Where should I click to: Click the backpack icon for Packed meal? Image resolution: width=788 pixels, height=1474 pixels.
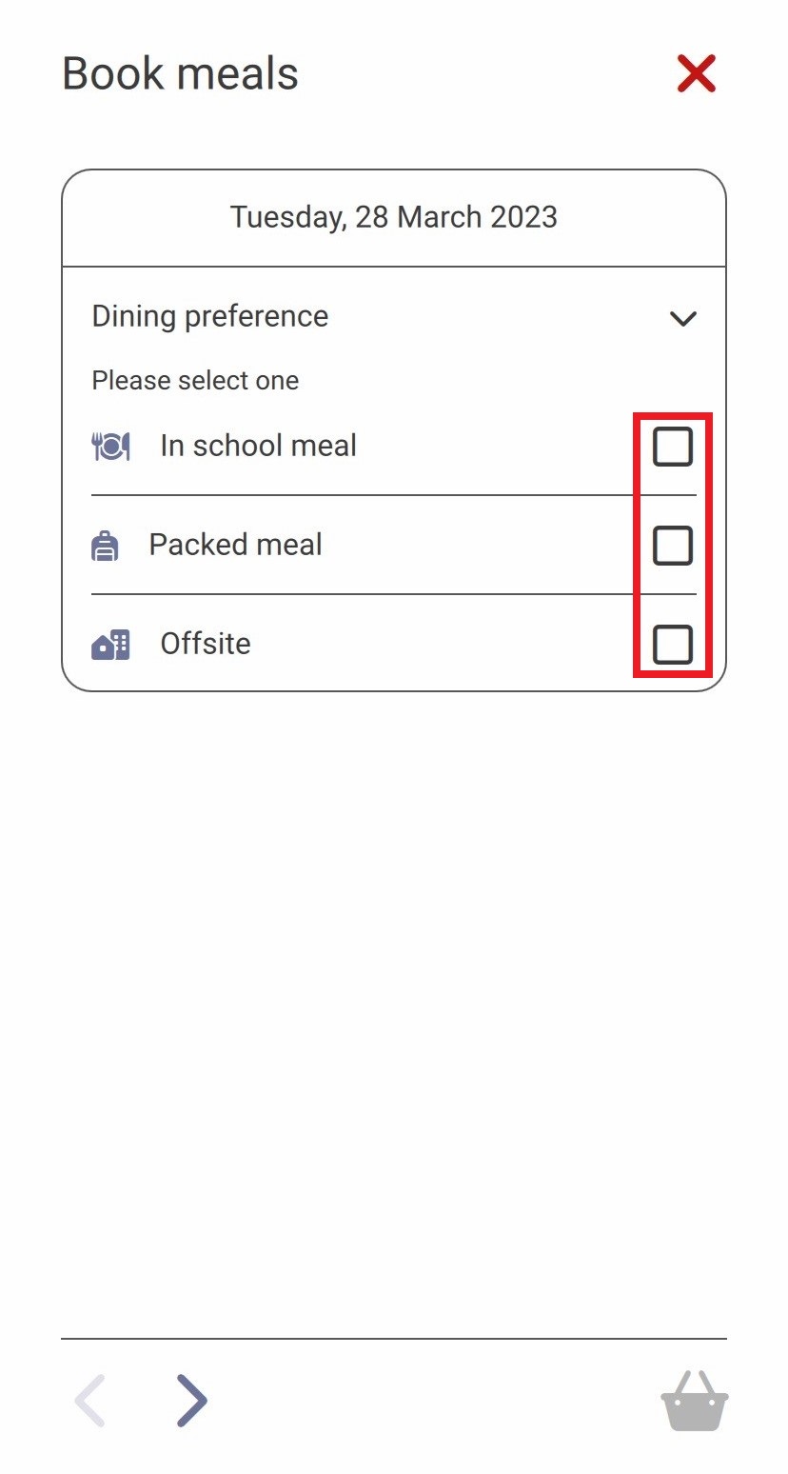[105, 546]
